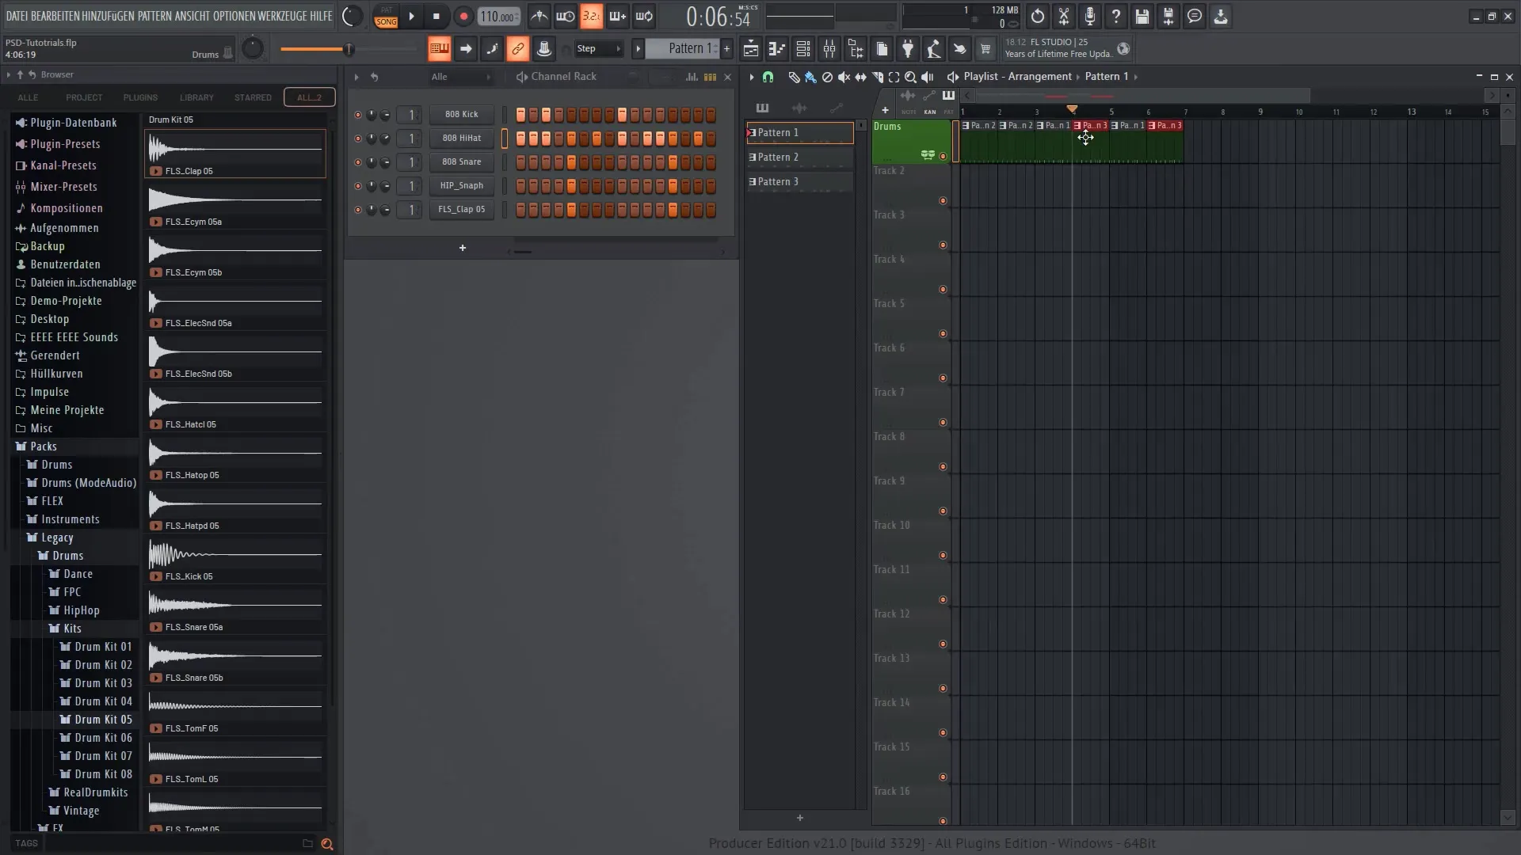Switch to LIBRARY browser tab

point(196,97)
